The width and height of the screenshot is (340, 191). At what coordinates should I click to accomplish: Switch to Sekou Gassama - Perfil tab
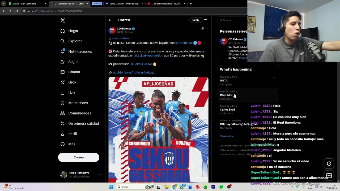[x=124, y=4]
